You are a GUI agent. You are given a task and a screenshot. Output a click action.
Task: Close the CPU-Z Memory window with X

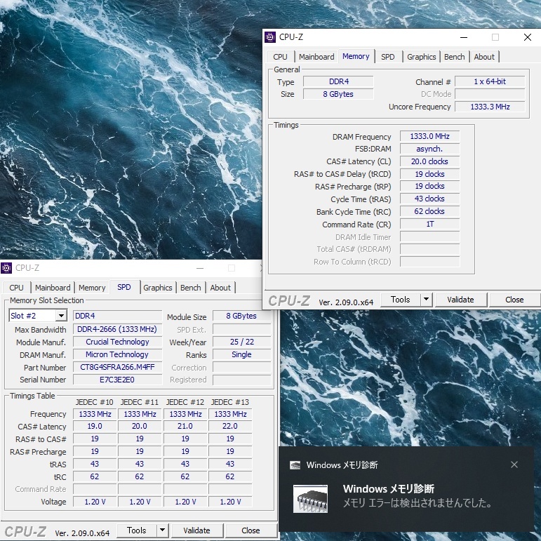[528, 37]
